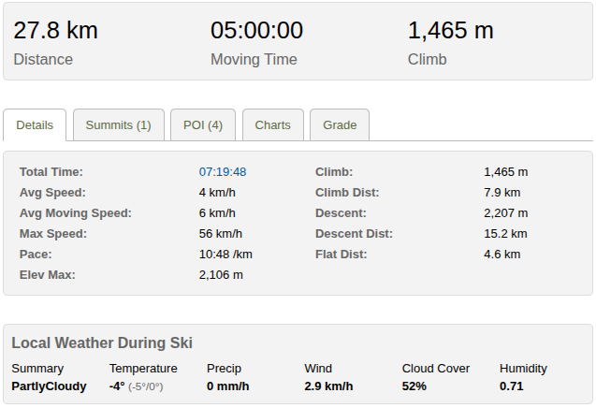Switch to the Details tab
This screenshot has width=596, height=408.
pos(35,124)
